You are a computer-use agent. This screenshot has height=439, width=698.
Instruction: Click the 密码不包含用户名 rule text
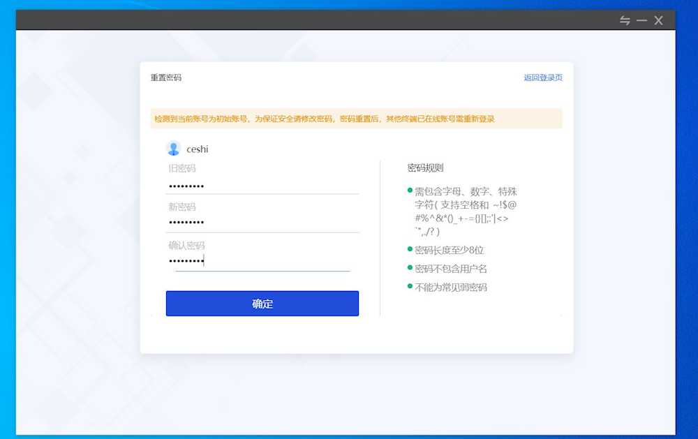tap(451, 269)
